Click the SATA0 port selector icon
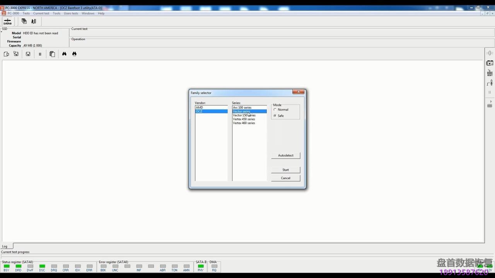 click(7, 22)
